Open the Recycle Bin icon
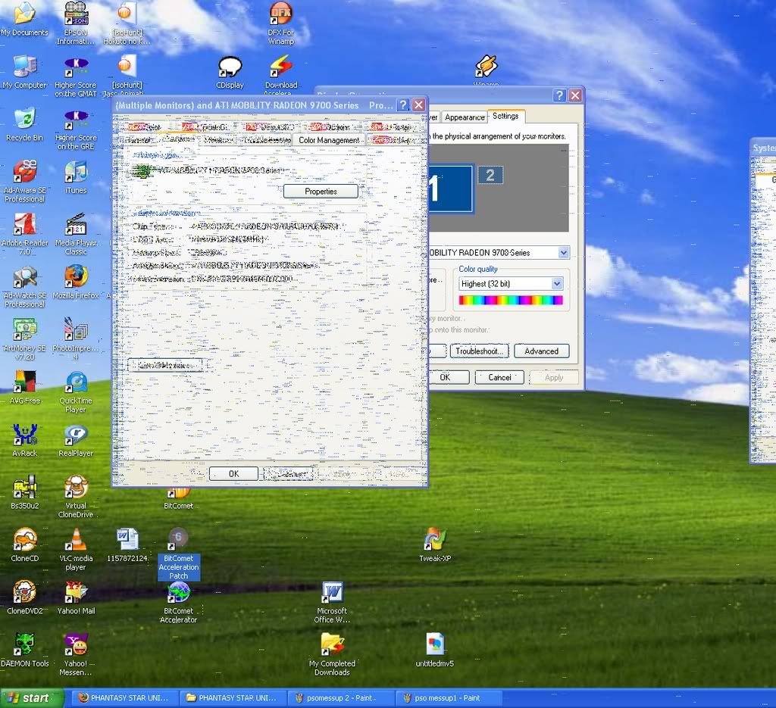The height and width of the screenshot is (708, 776). (24, 124)
